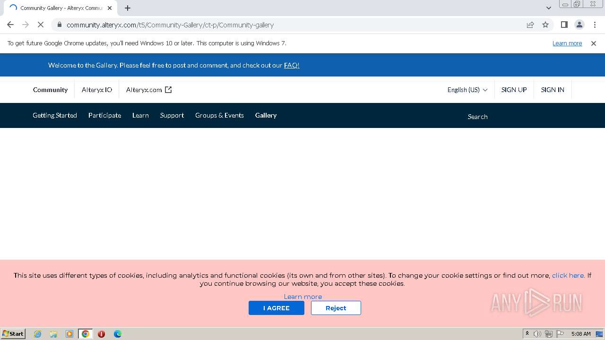605x340 pixels.
Task: Open Windows Start menu
Action: click(13, 333)
